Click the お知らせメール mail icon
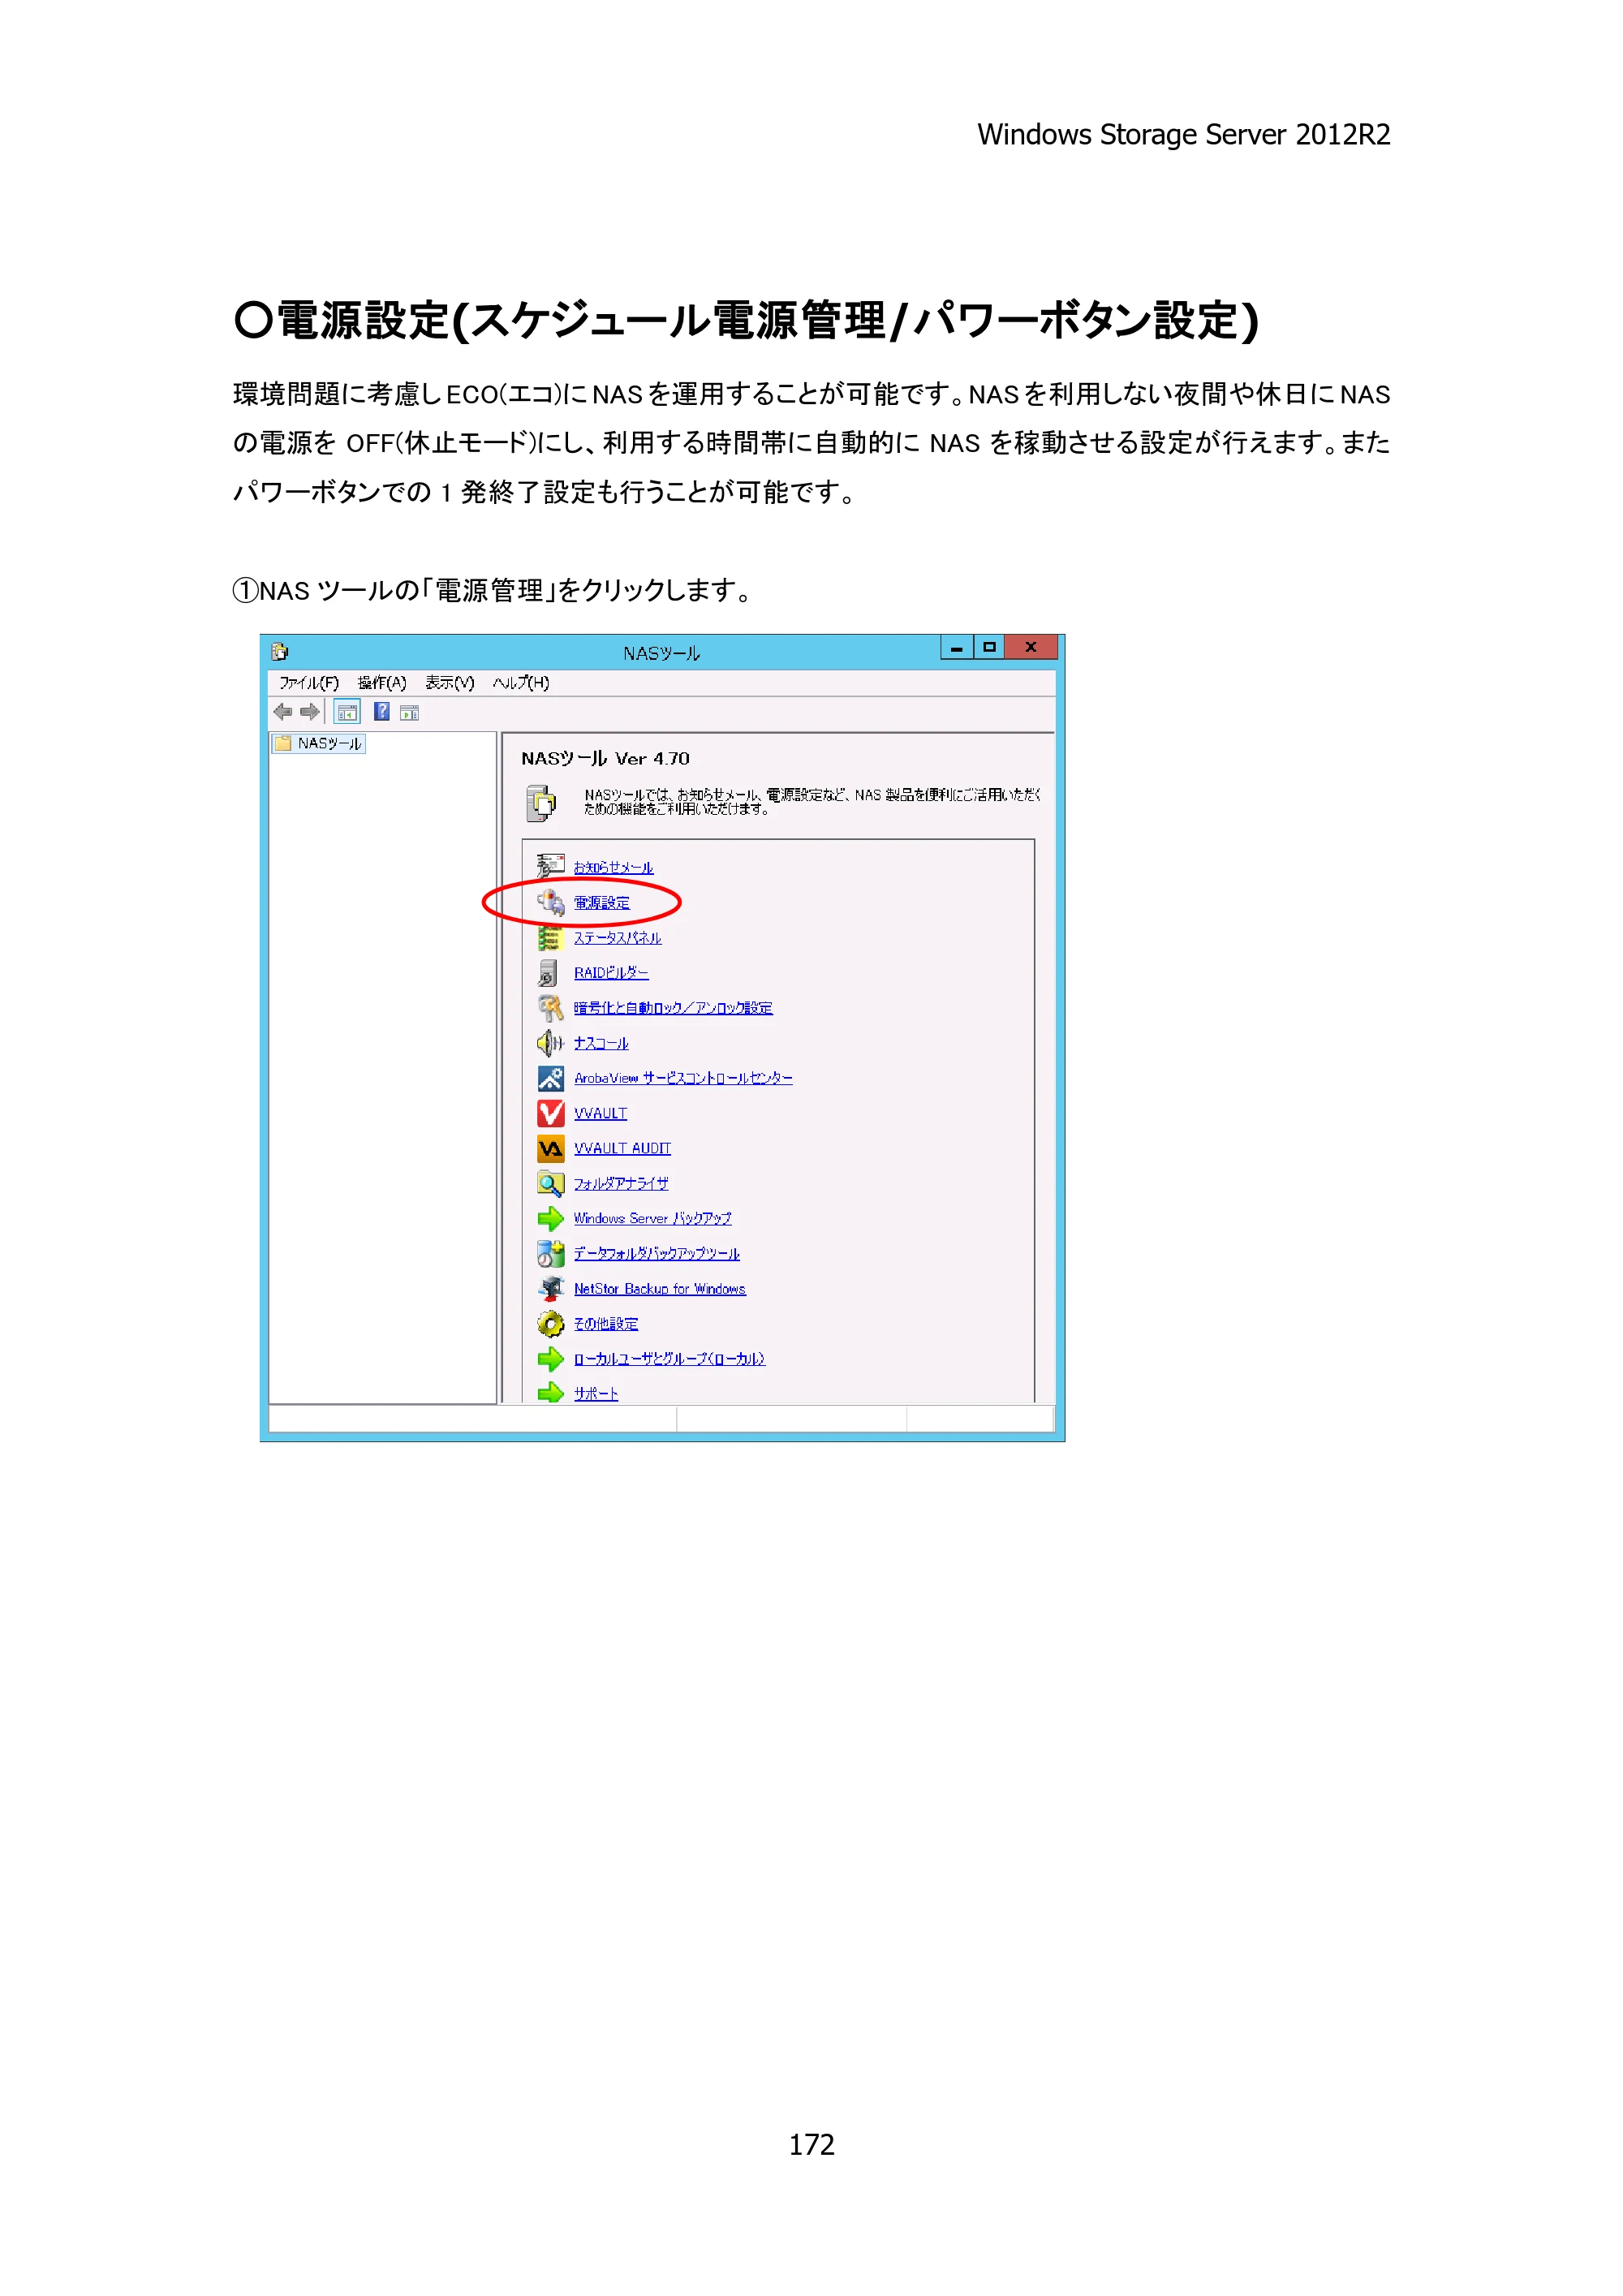This screenshot has height=2296, width=1623. coord(550,866)
